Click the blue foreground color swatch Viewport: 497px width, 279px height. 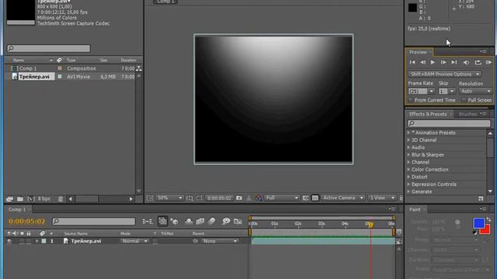click(x=478, y=222)
